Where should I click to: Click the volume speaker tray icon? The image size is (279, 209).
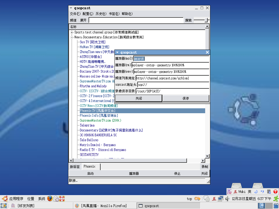coord(227,198)
